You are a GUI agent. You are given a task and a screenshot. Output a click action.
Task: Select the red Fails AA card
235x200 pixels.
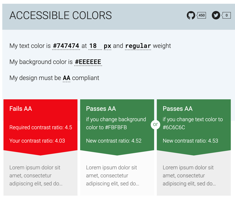(40, 125)
